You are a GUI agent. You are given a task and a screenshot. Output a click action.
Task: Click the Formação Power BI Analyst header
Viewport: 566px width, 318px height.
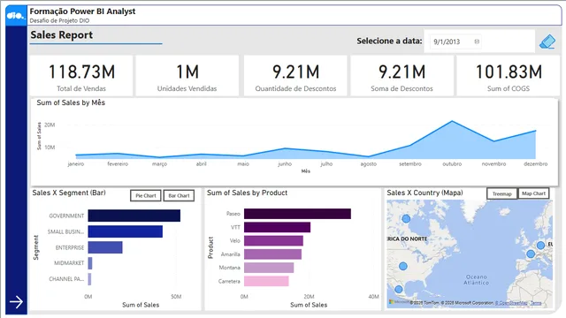(x=82, y=11)
